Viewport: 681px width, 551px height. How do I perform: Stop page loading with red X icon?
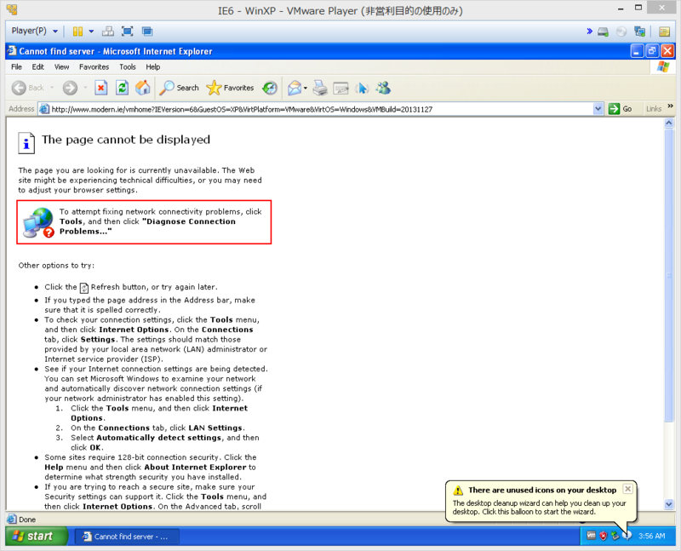(x=100, y=88)
